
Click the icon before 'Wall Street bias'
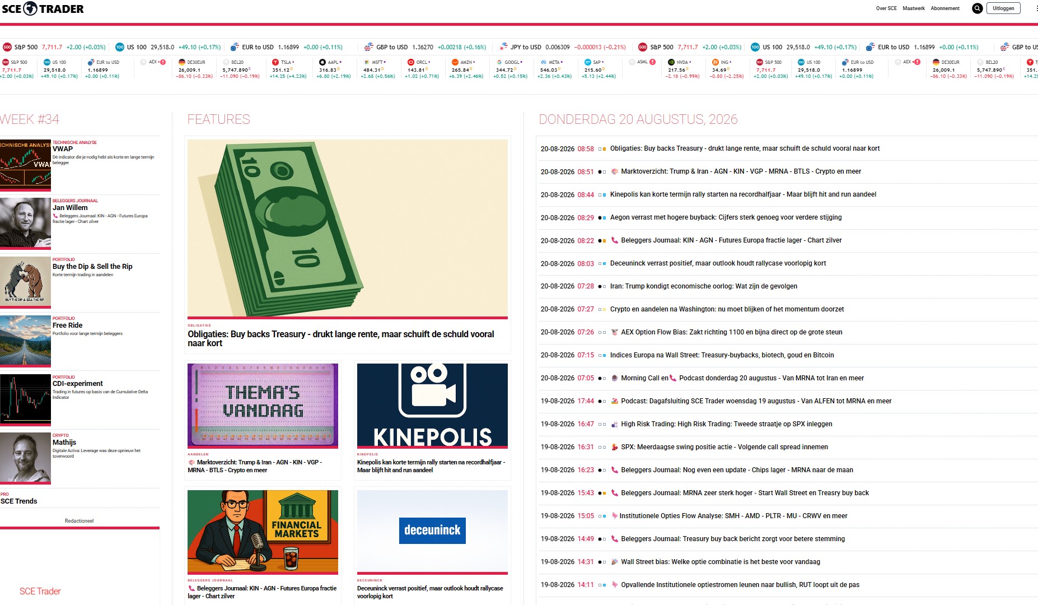(x=614, y=562)
